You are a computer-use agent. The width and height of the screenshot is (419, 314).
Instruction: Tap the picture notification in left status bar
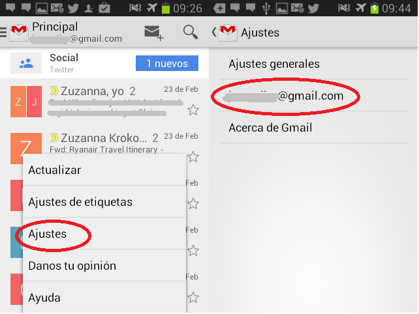tap(42, 8)
